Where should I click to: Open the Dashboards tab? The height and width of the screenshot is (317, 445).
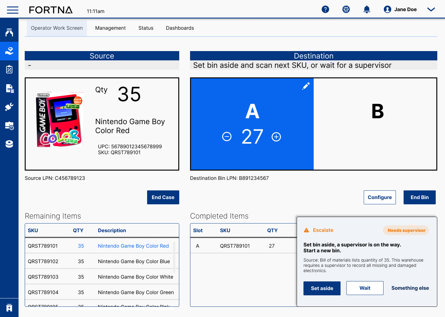[x=180, y=28]
